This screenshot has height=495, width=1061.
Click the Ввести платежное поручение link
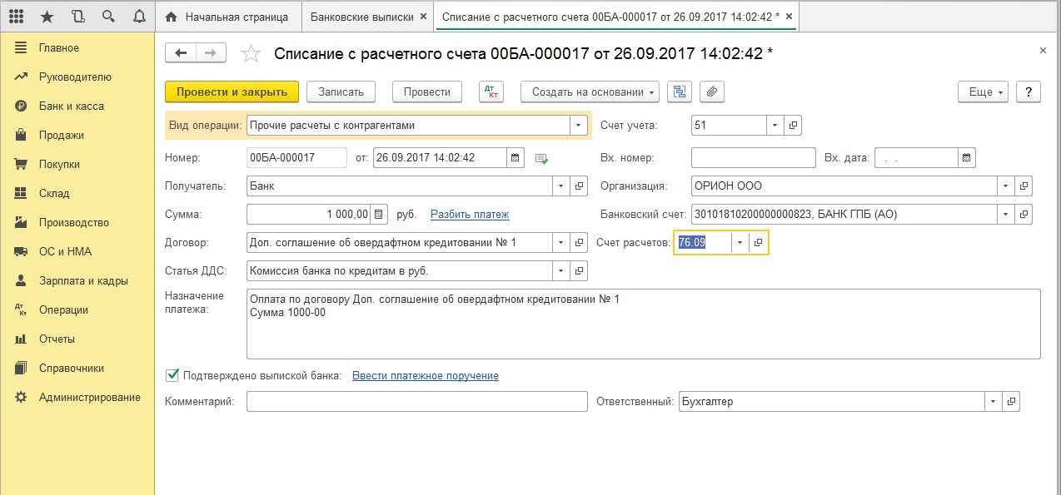coord(425,375)
